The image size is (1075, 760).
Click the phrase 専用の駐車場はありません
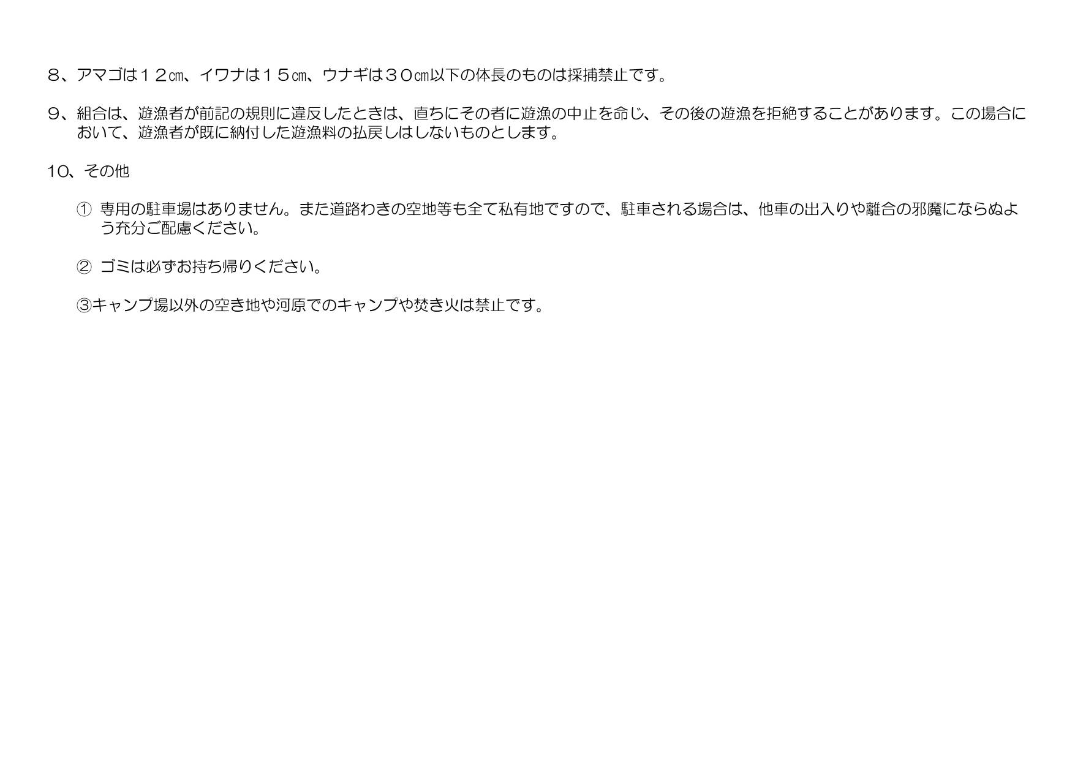[x=191, y=209]
